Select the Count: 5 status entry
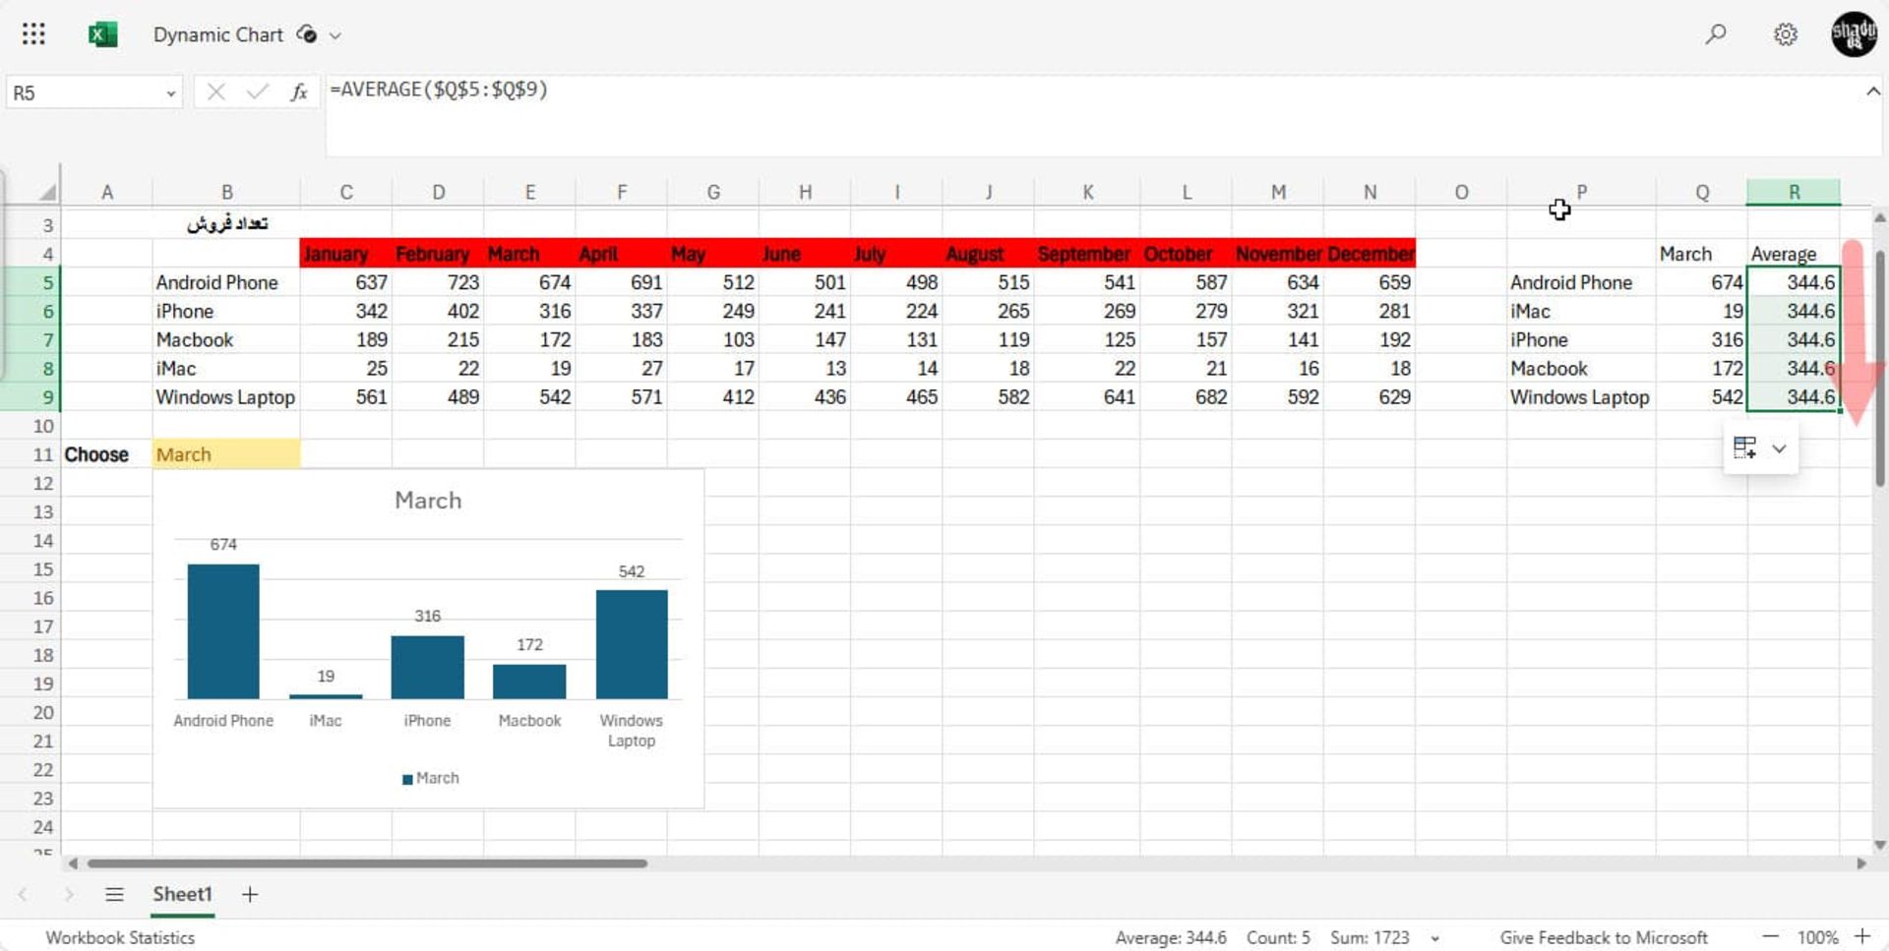The image size is (1889, 951). pos(1278,937)
